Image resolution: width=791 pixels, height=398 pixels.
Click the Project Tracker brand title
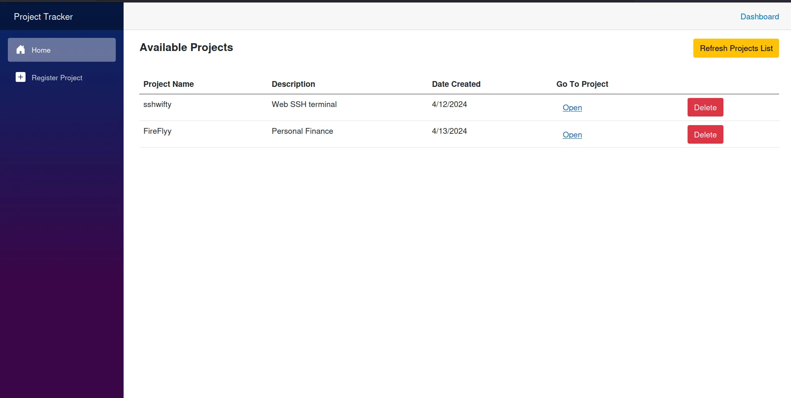(43, 17)
